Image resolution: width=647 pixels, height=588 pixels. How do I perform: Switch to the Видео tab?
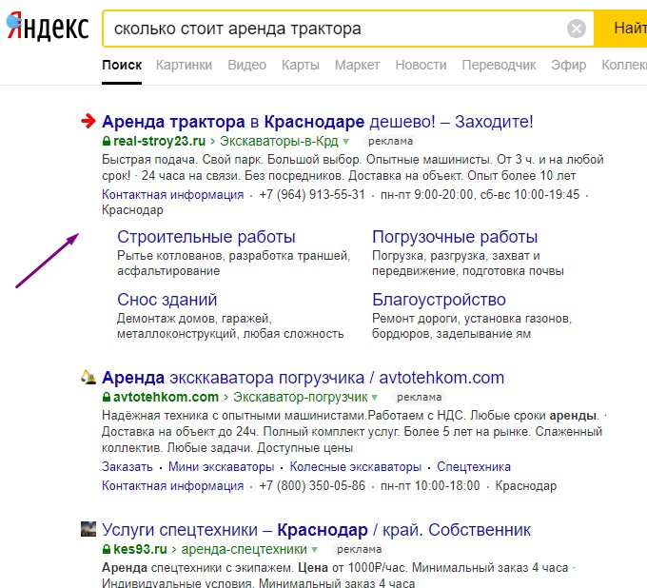(247, 65)
